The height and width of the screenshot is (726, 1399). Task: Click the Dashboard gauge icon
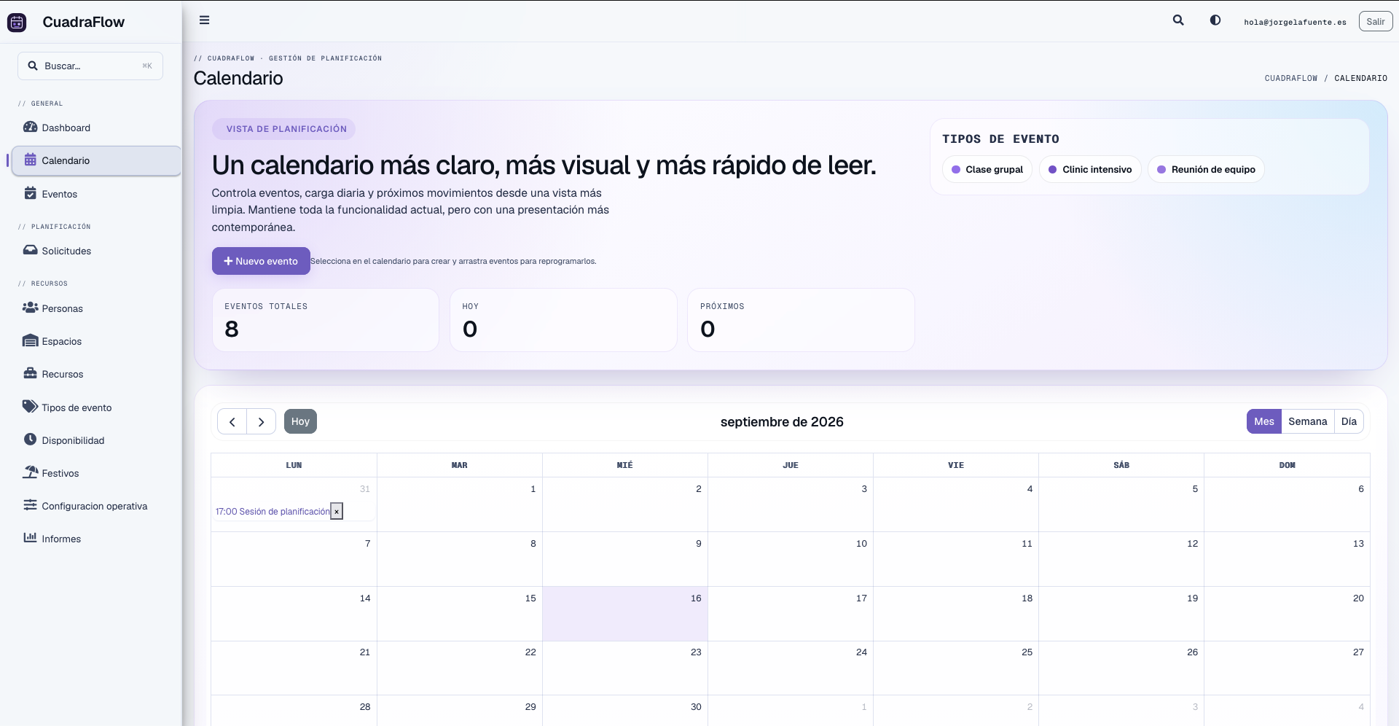30,127
